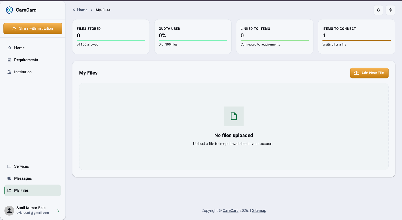The width and height of the screenshot is (402, 220).
Task: Click the My Files folder icon in sidebar
Action: (9, 190)
